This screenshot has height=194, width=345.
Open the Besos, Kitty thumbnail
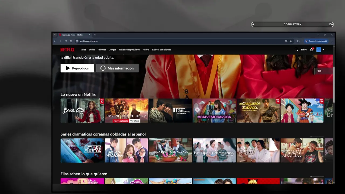(x=82, y=110)
